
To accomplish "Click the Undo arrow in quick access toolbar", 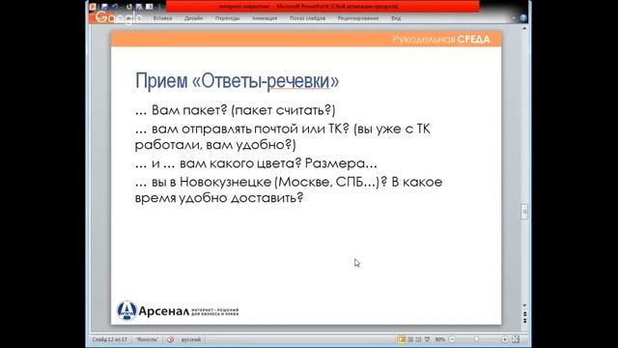I will coord(115,7).
